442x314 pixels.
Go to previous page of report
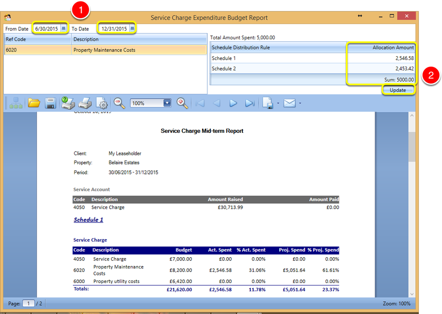click(x=217, y=103)
